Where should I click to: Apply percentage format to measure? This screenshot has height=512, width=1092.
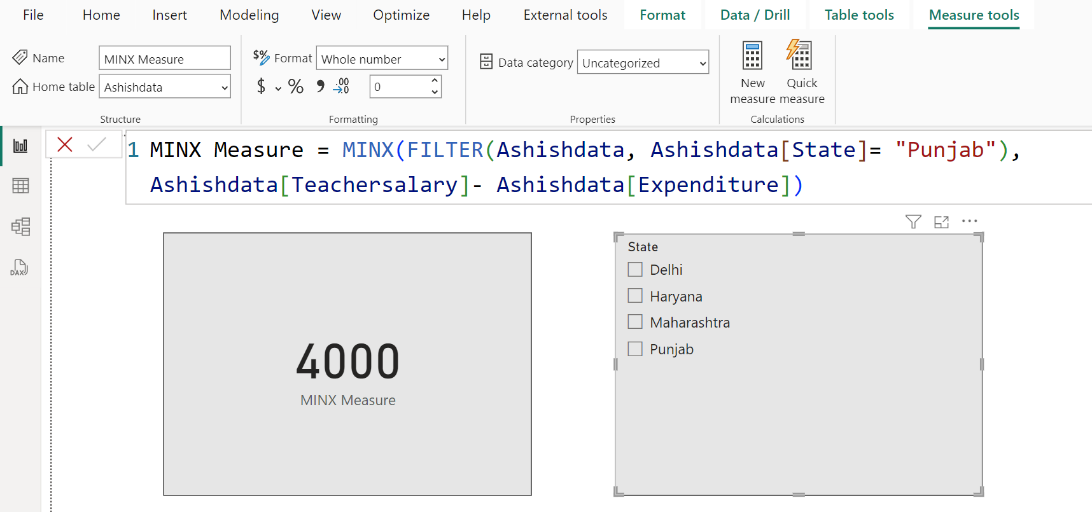click(x=295, y=86)
